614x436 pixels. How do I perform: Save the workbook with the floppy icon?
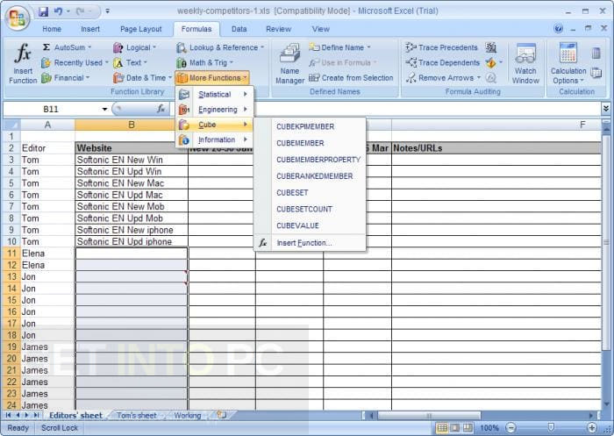[43, 11]
